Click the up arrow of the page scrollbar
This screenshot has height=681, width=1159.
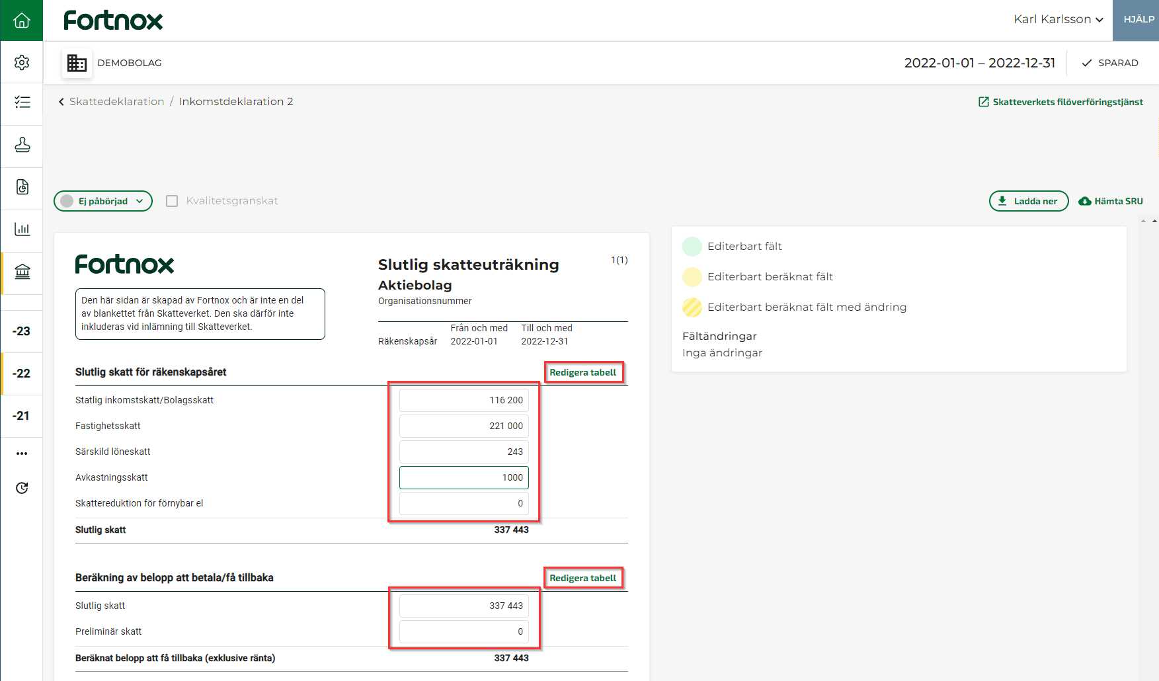[x=1155, y=221]
